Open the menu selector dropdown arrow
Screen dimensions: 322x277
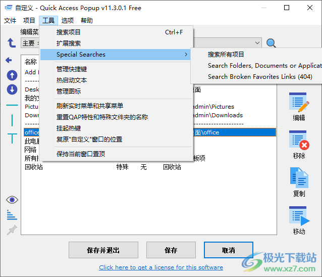click(257, 43)
